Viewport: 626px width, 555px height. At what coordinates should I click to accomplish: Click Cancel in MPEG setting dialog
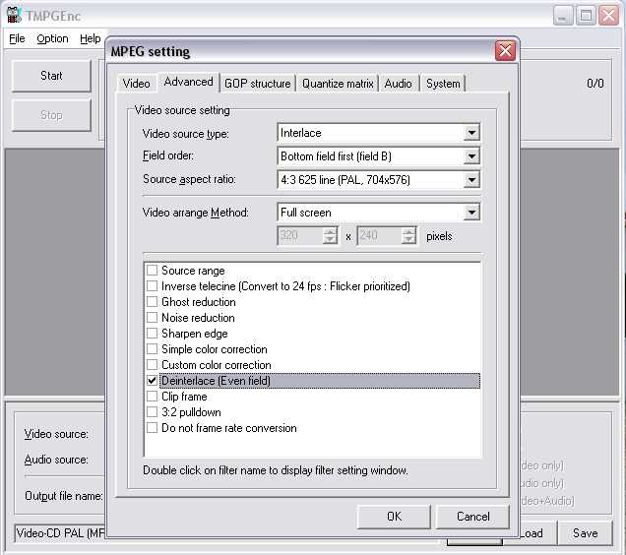click(x=472, y=517)
